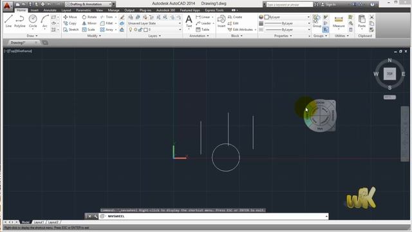Open the Parametric ribbon tab
The width and height of the screenshot is (412, 232).
click(84, 10)
